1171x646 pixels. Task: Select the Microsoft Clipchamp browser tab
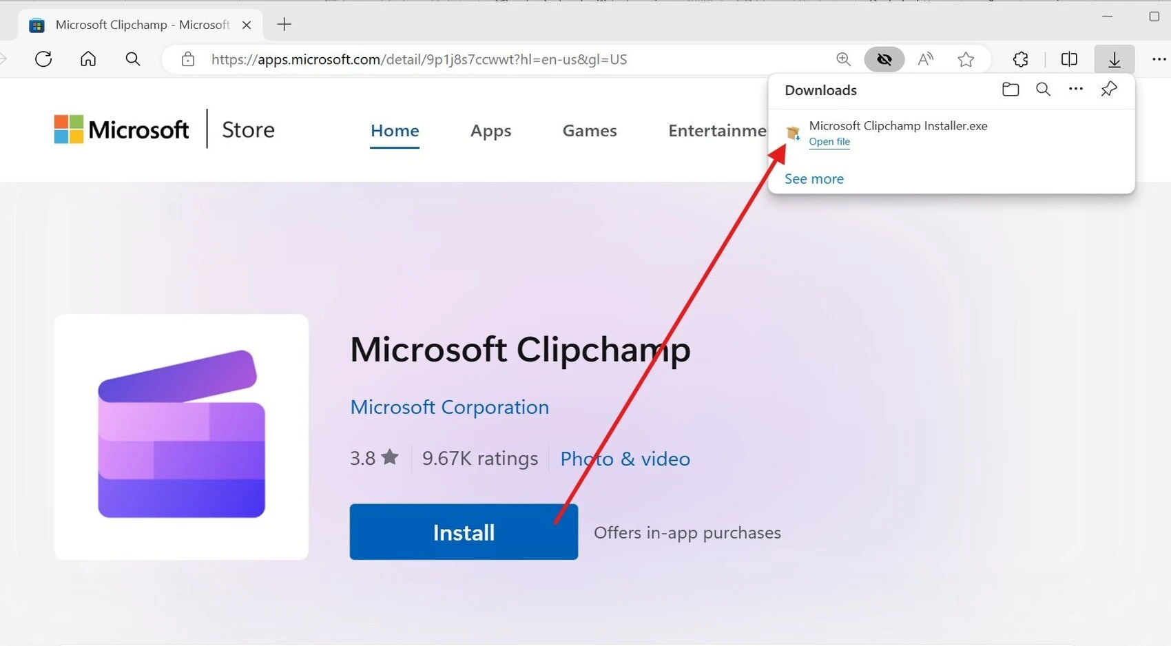click(141, 25)
